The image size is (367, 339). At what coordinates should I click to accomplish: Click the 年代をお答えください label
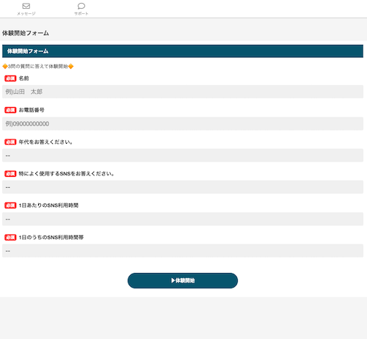pyautogui.click(x=46, y=142)
